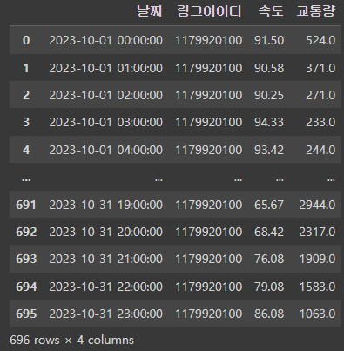The image size is (344, 351).
Task: Click the link ID in row 4
Action: [209, 150]
